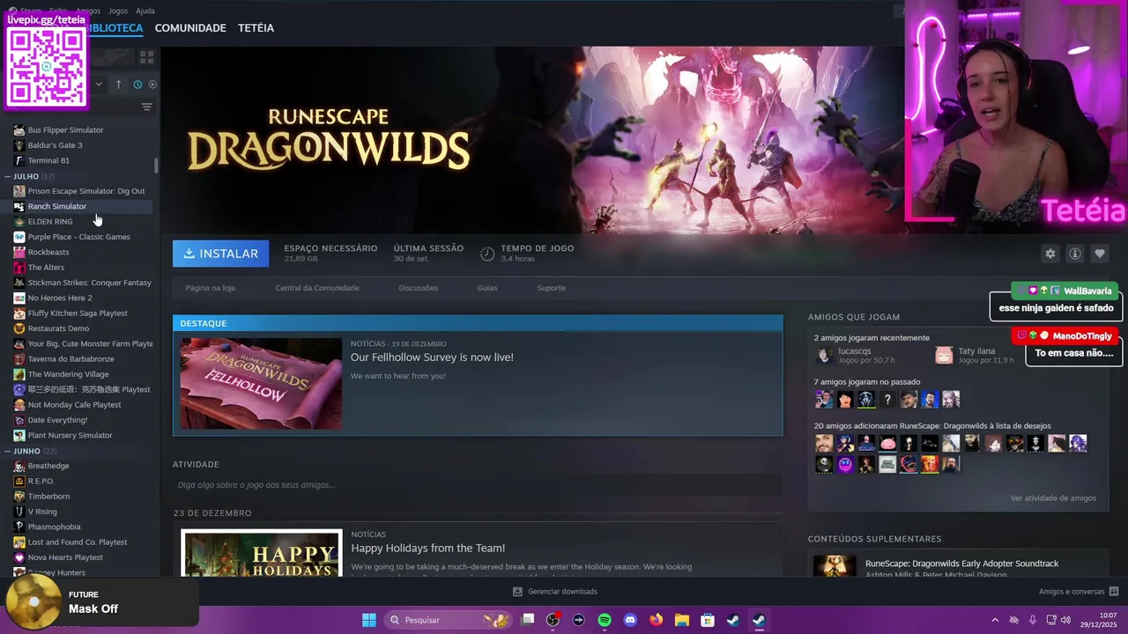Click the Instalar button
The image size is (1128, 634).
click(221, 254)
